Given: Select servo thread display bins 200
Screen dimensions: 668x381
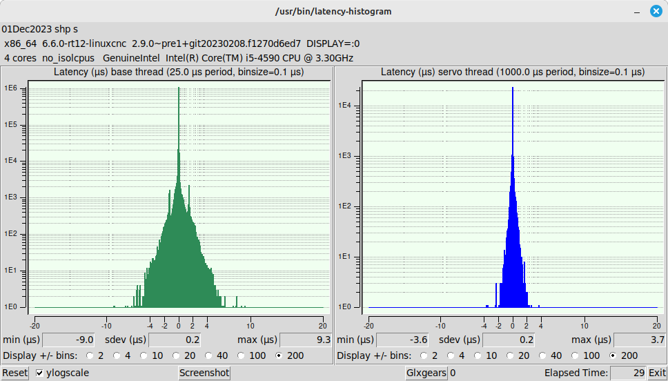Looking at the screenshot, I should point(613,355).
